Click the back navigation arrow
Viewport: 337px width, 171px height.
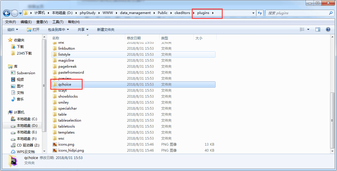coord(7,13)
